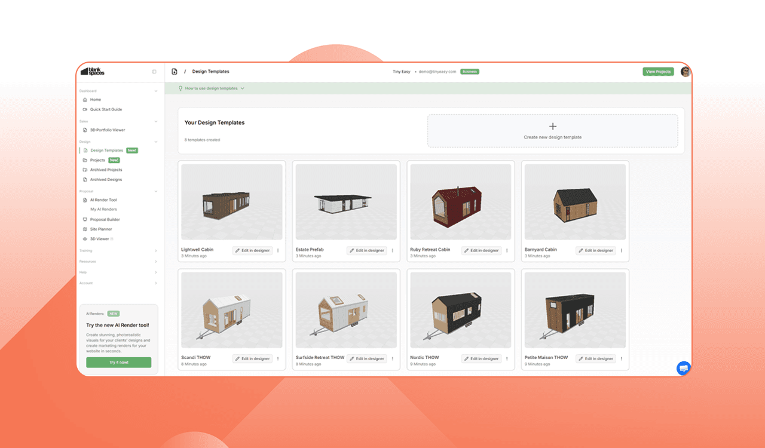Image resolution: width=765 pixels, height=448 pixels.
Task: Open the Ruby Retreat Cabin thumbnail
Action: click(461, 202)
